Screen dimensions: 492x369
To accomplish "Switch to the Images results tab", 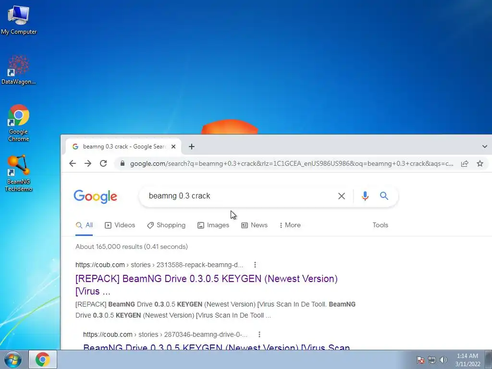I will (x=213, y=225).
